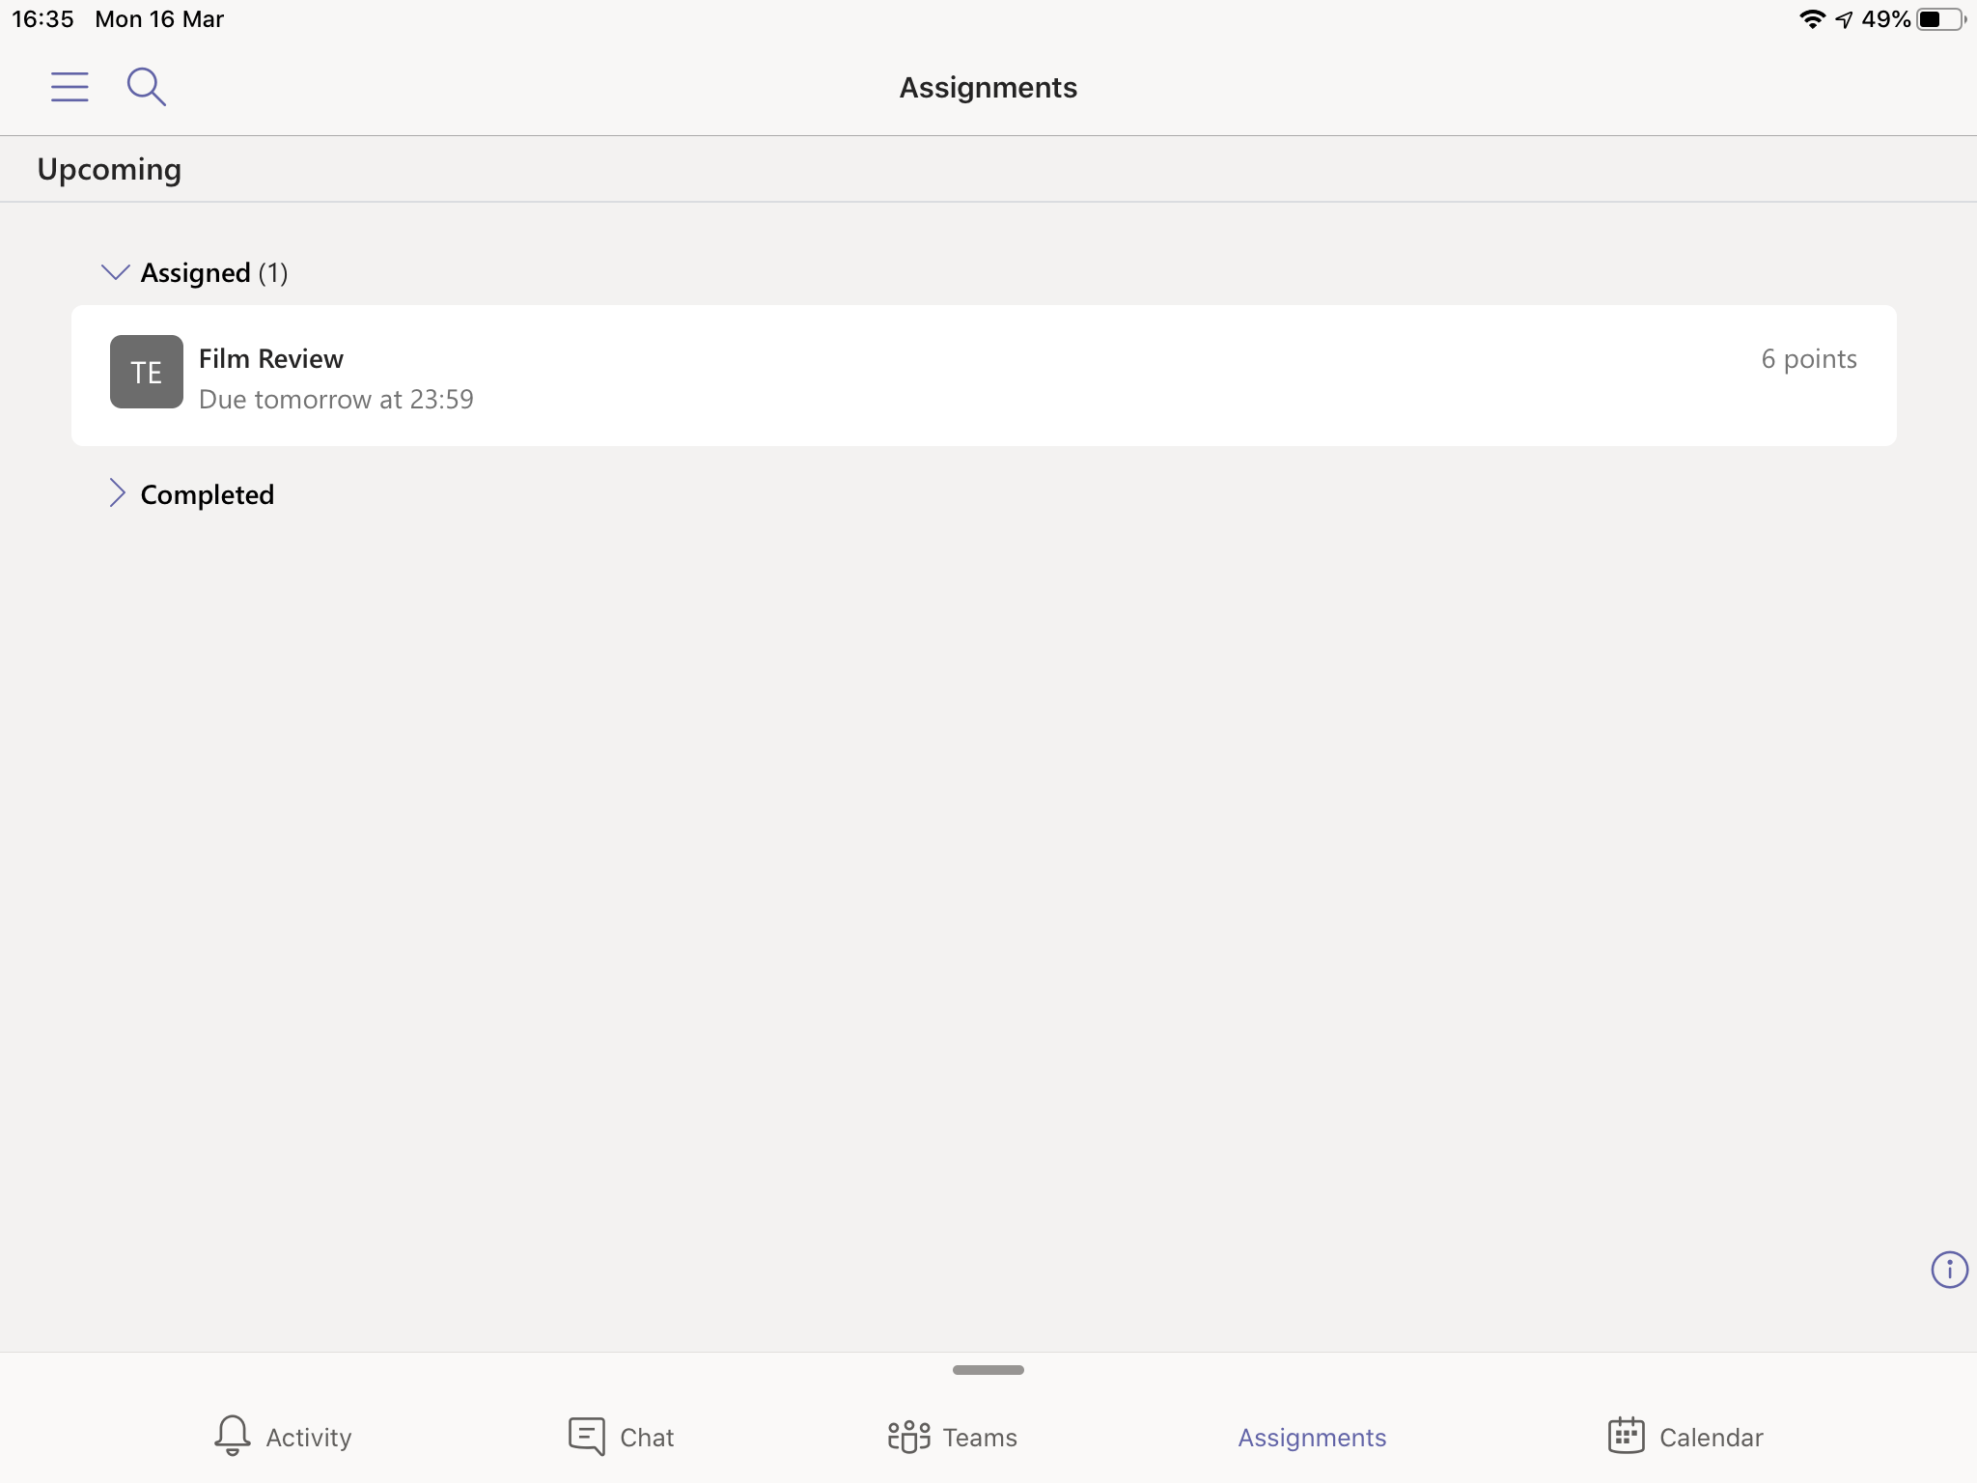Switch to the Assignments tab

click(x=1312, y=1437)
